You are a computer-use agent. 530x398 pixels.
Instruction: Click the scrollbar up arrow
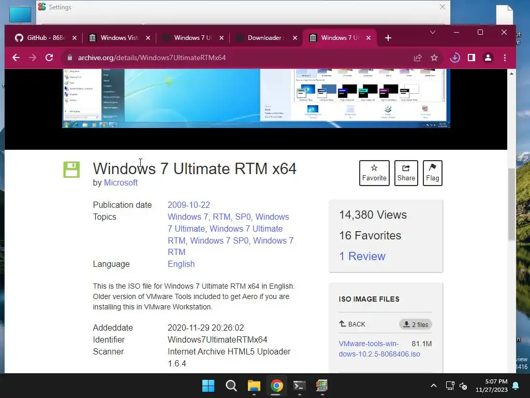click(512, 74)
